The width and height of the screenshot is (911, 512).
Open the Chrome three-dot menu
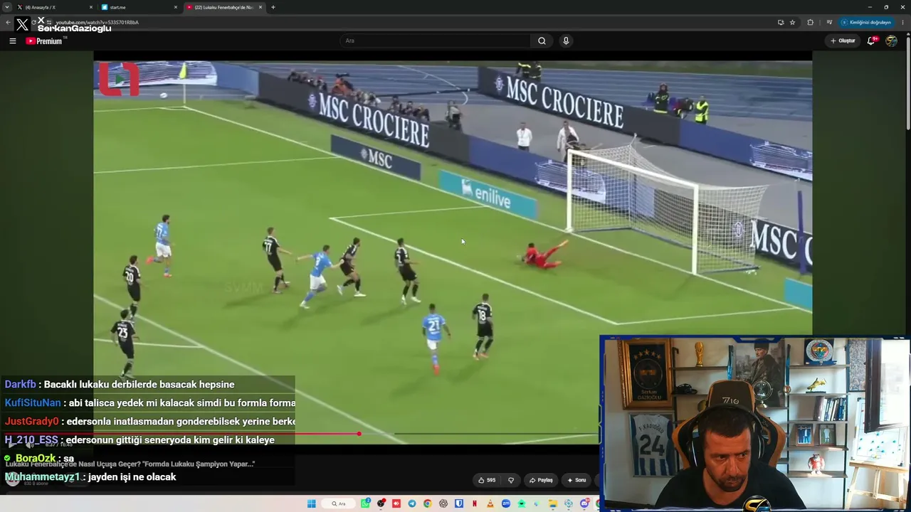902,22
